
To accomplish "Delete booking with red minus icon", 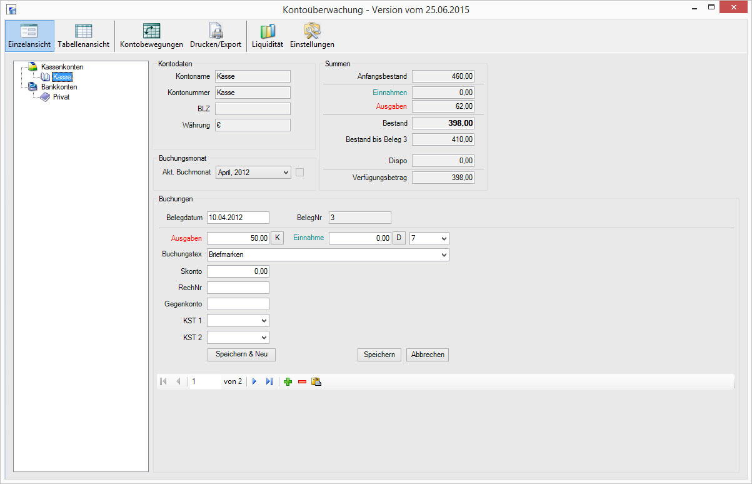I will pos(302,381).
